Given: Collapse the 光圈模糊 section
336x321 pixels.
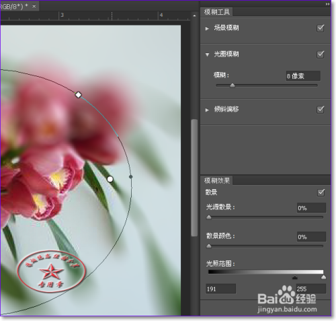Looking at the screenshot, I should point(207,55).
